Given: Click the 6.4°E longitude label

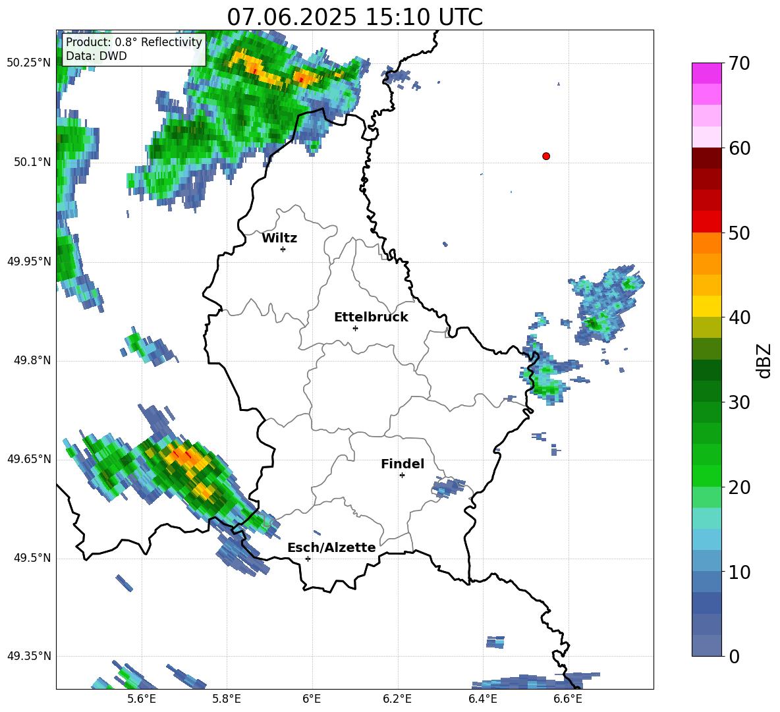Looking at the screenshot, I should (x=482, y=699).
